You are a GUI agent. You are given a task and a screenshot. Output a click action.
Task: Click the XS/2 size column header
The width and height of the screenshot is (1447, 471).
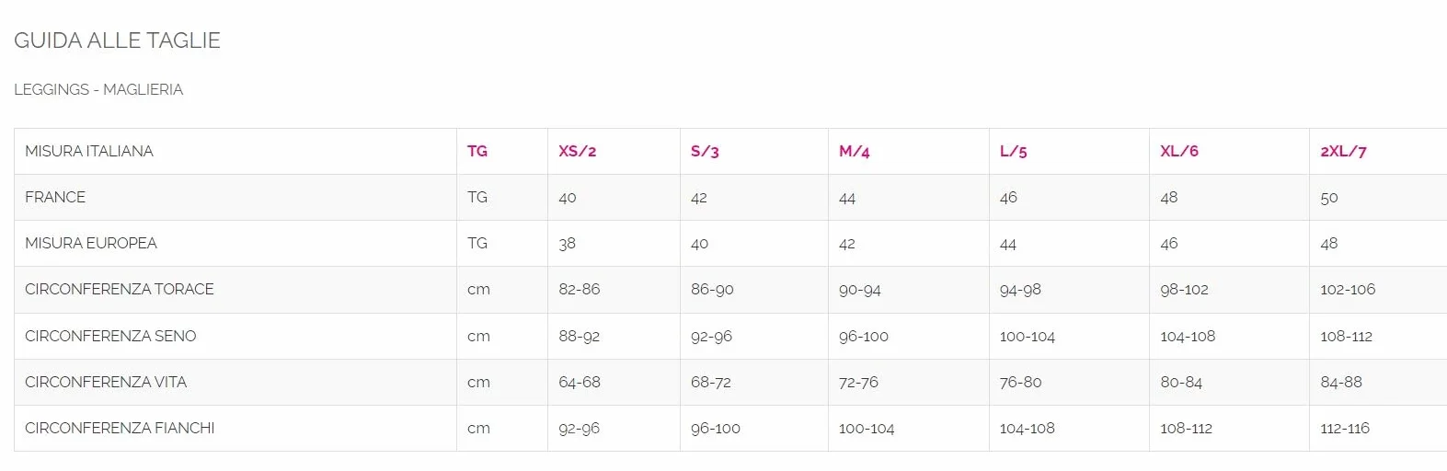point(578,151)
